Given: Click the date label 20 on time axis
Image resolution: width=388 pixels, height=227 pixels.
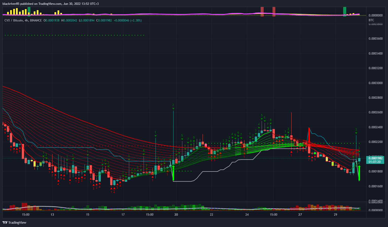Looking at the screenshot, I should coord(176,215).
